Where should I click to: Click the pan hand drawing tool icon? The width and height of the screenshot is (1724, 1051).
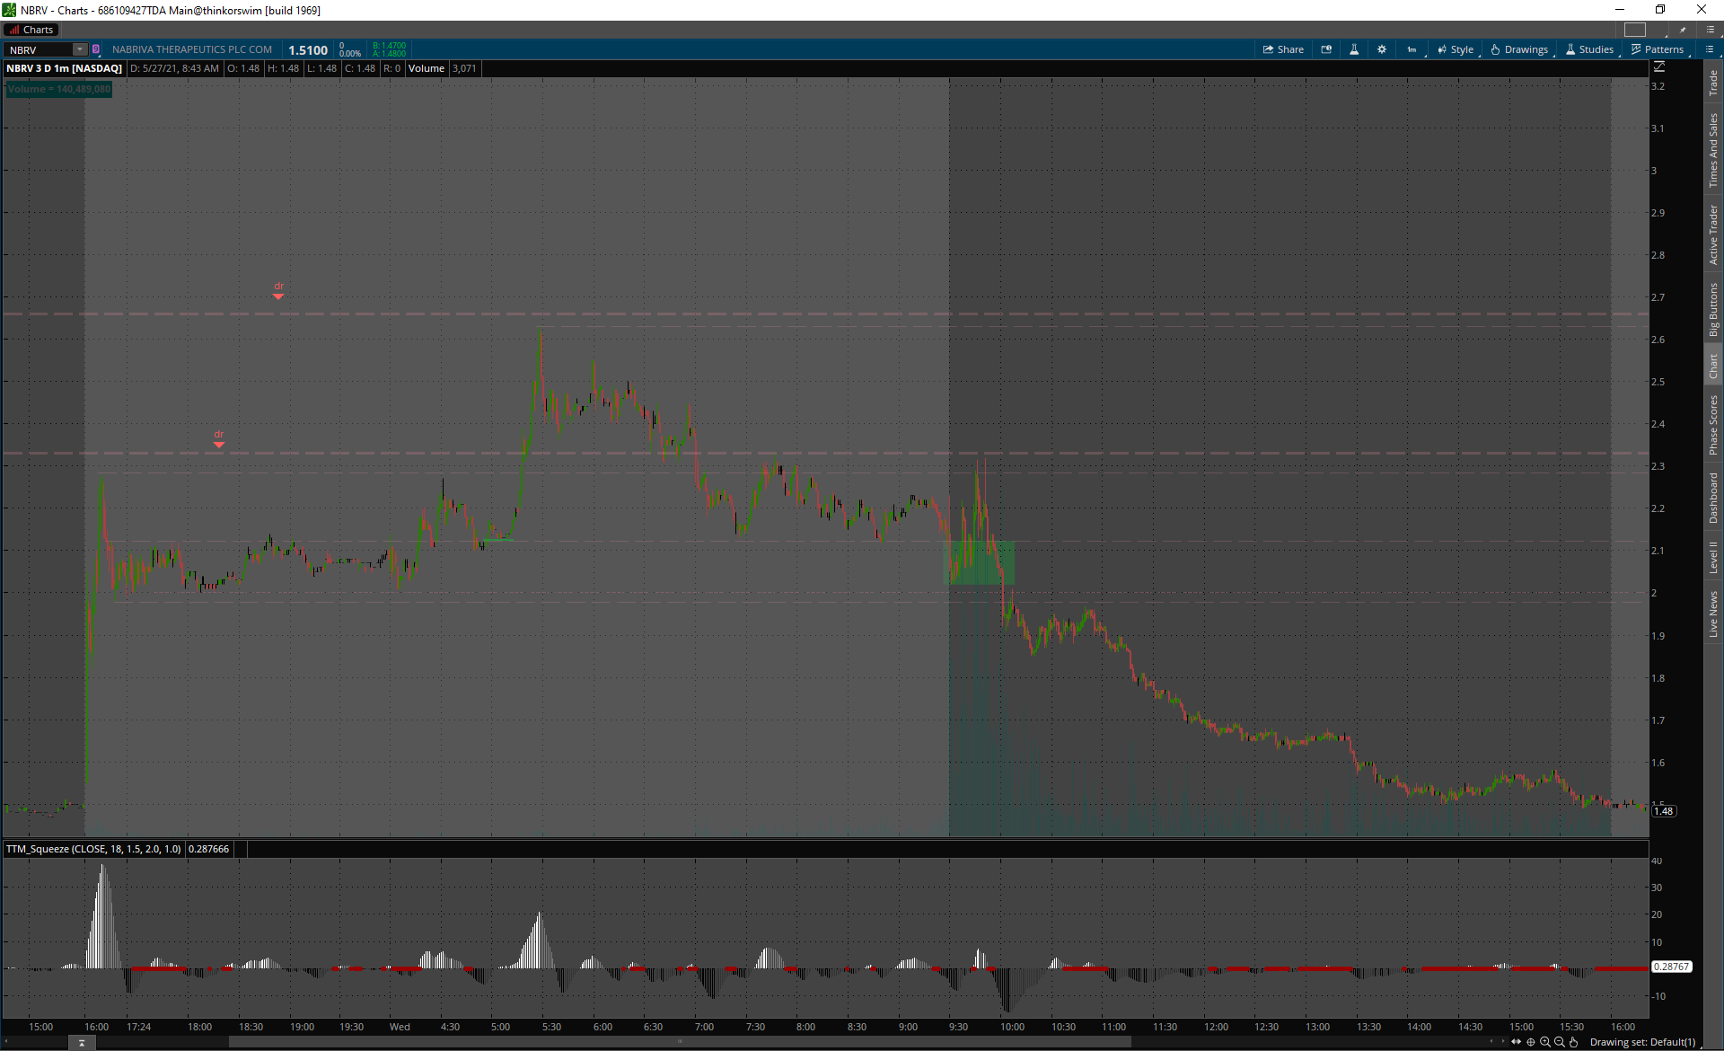pos(1573,1042)
